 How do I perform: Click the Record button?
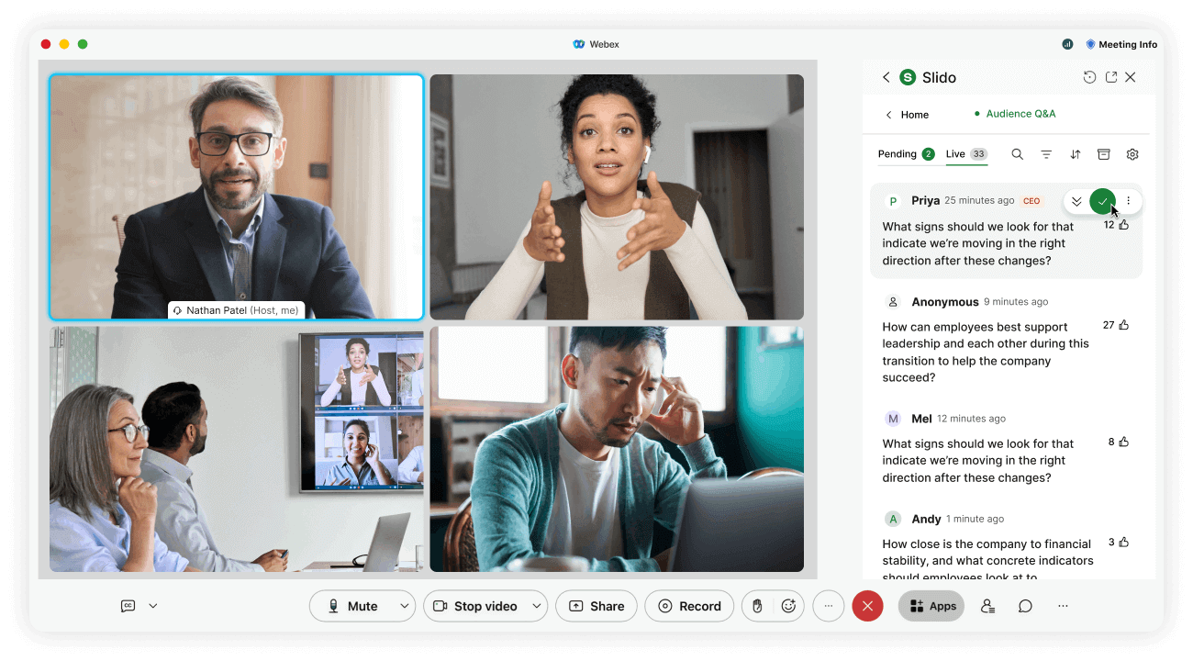pyautogui.click(x=689, y=606)
